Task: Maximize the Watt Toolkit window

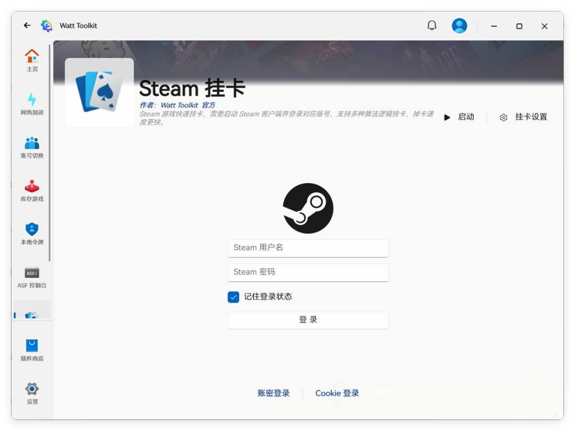Action: tap(519, 26)
